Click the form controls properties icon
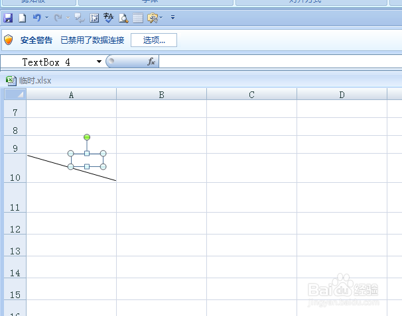This screenshot has width=402, height=316. (x=94, y=18)
